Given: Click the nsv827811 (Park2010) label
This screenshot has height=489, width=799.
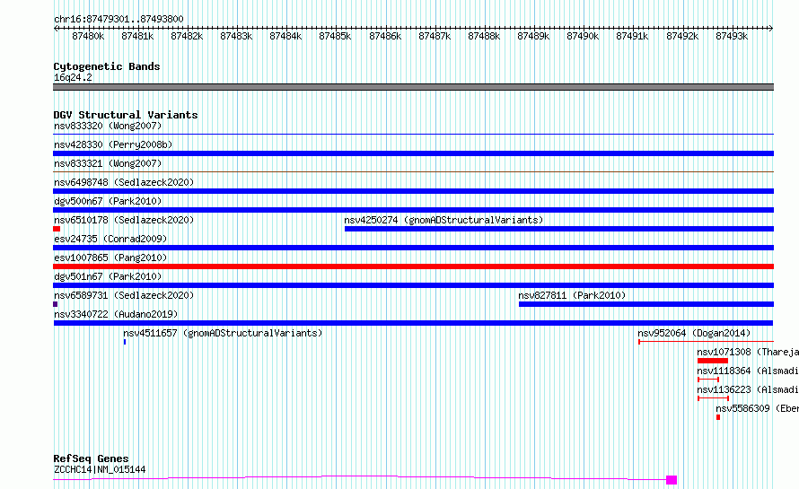Looking at the screenshot, I should [x=572, y=295].
